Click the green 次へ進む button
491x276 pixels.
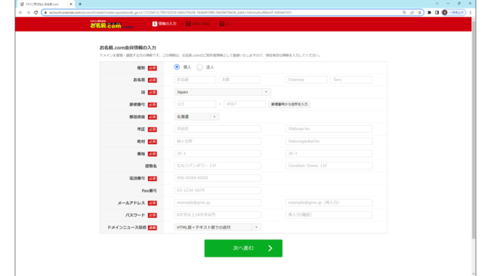tap(243, 248)
